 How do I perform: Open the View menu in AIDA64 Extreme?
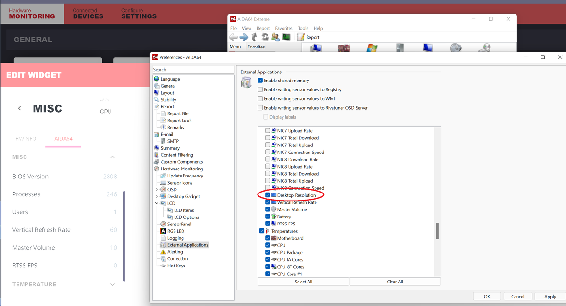247,28
